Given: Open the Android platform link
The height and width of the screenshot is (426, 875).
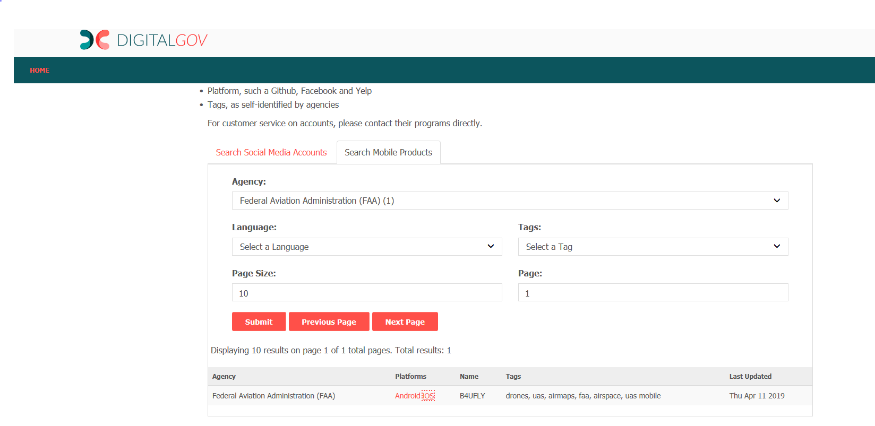Looking at the screenshot, I should click(x=407, y=396).
